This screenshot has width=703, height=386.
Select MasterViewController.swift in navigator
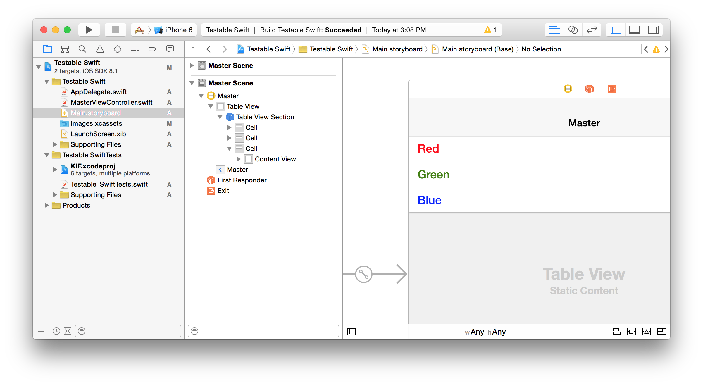(111, 102)
